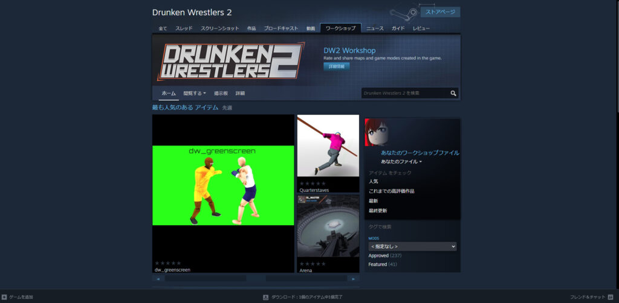Image resolution: width=619 pixels, height=303 pixels.
Task: Select the ワークショップ tab
Action: [x=340, y=28]
